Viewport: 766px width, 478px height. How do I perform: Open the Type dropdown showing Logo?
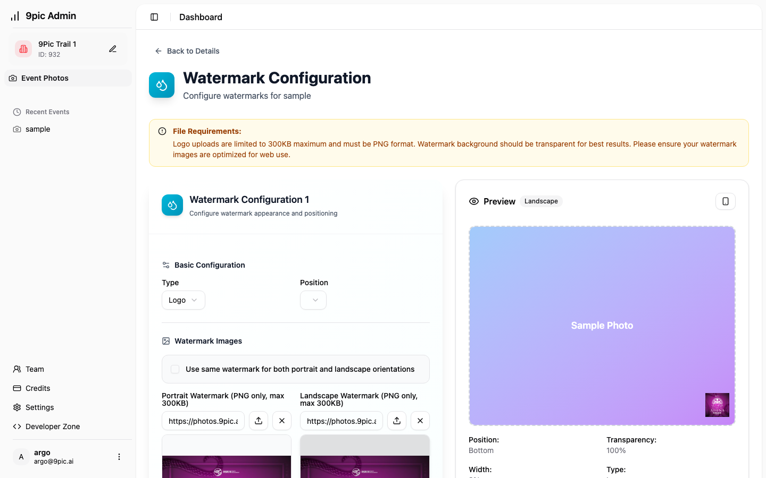point(183,300)
